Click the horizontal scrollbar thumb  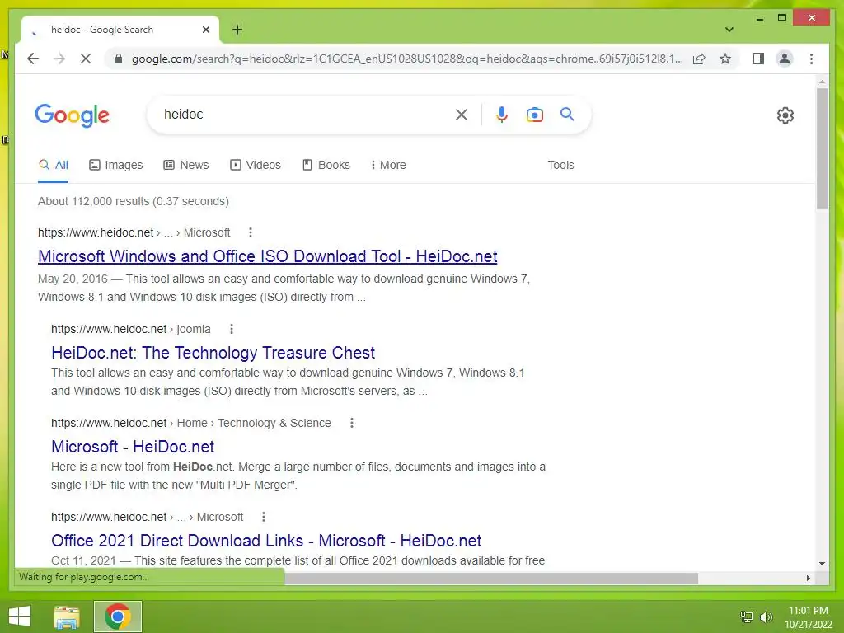click(x=491, y=578)
